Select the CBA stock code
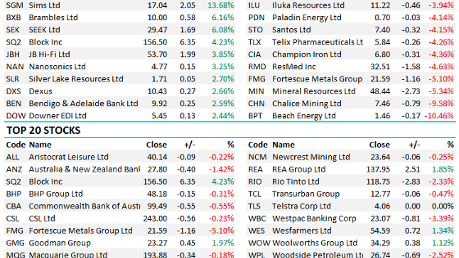459x258 pixels. coord(14,206)
